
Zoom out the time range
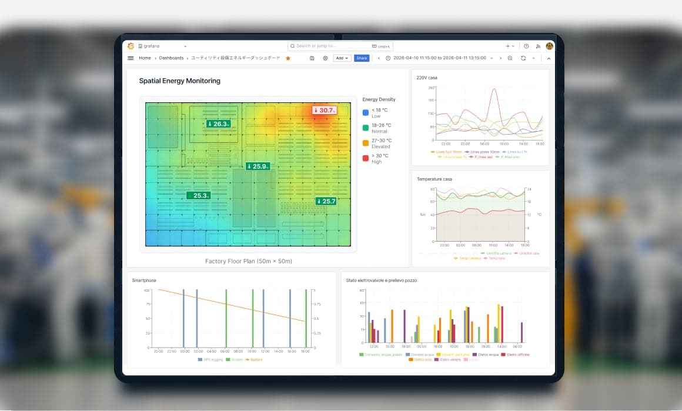pyautogui.click(x=510, y=58)
